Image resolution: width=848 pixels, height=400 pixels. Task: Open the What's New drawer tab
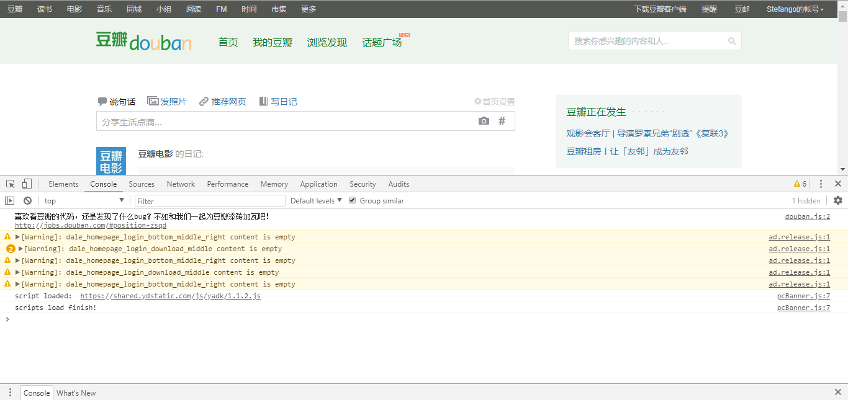click(76, 393)
